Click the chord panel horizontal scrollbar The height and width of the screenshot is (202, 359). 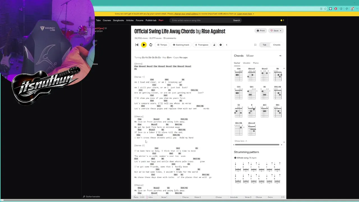[x=257, y=145]
